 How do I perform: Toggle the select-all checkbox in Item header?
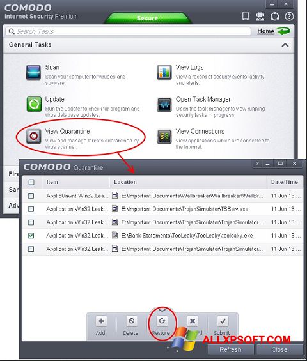click(x=31, y=182)
